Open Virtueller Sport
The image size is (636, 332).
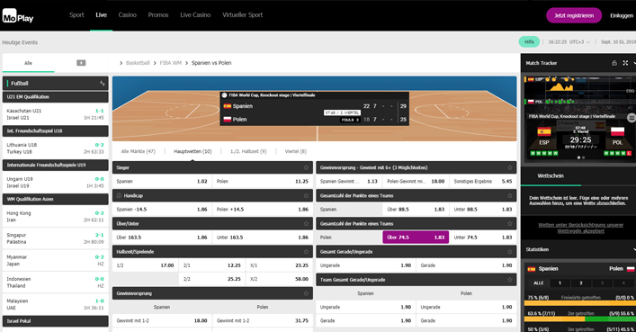(243, 15)
